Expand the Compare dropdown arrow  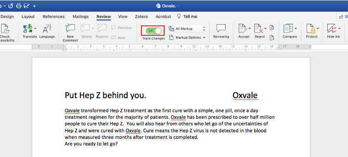click(x=296, y=28)
